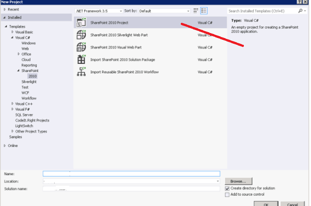Screen dimensions: 311x206
Task: Select the Web template category
Action: point(25,49)
